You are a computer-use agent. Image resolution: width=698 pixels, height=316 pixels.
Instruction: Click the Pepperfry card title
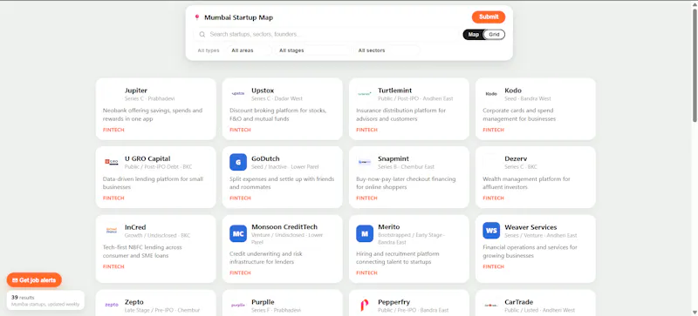(394, 302)
